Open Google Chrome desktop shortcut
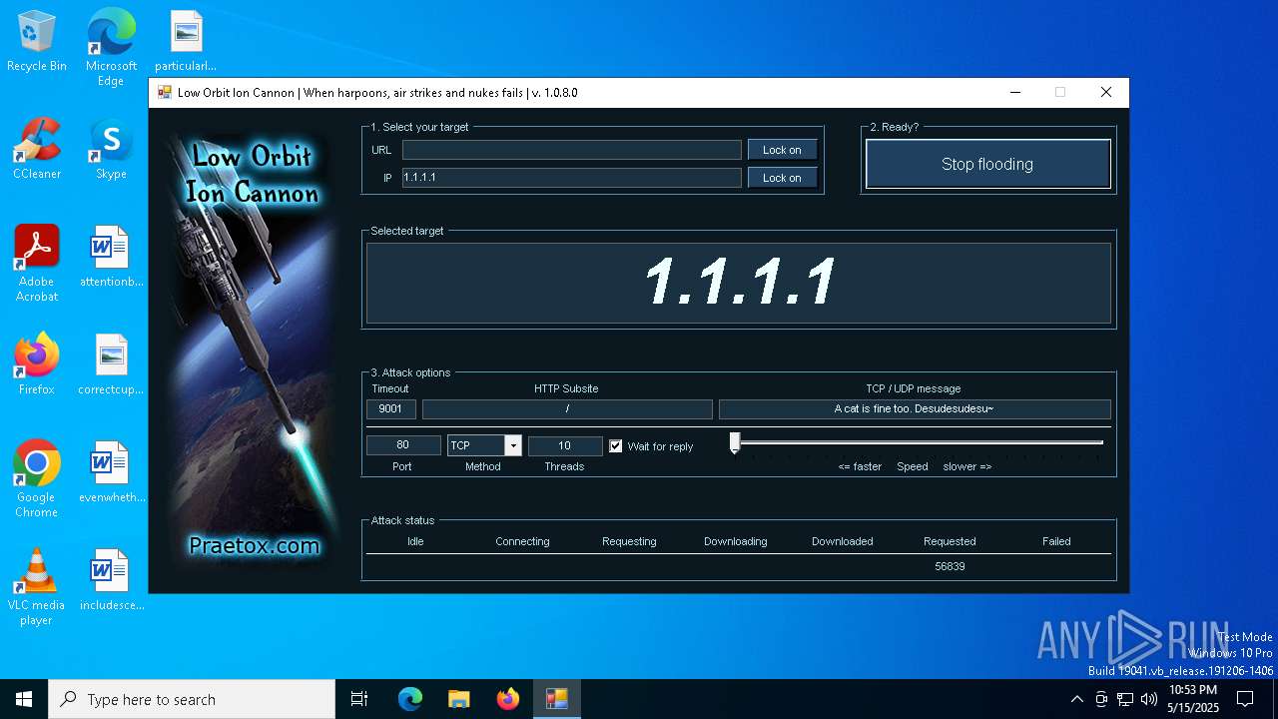Image resolution: width=1278 pixels, height=719 pixels. point(37,479)
